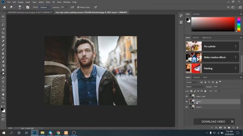
Task: Open the Image menu
Action: pos(21,2)
